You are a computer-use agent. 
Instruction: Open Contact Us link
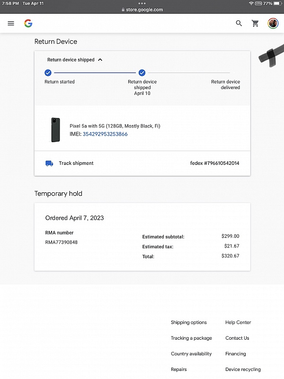(237, 338)
